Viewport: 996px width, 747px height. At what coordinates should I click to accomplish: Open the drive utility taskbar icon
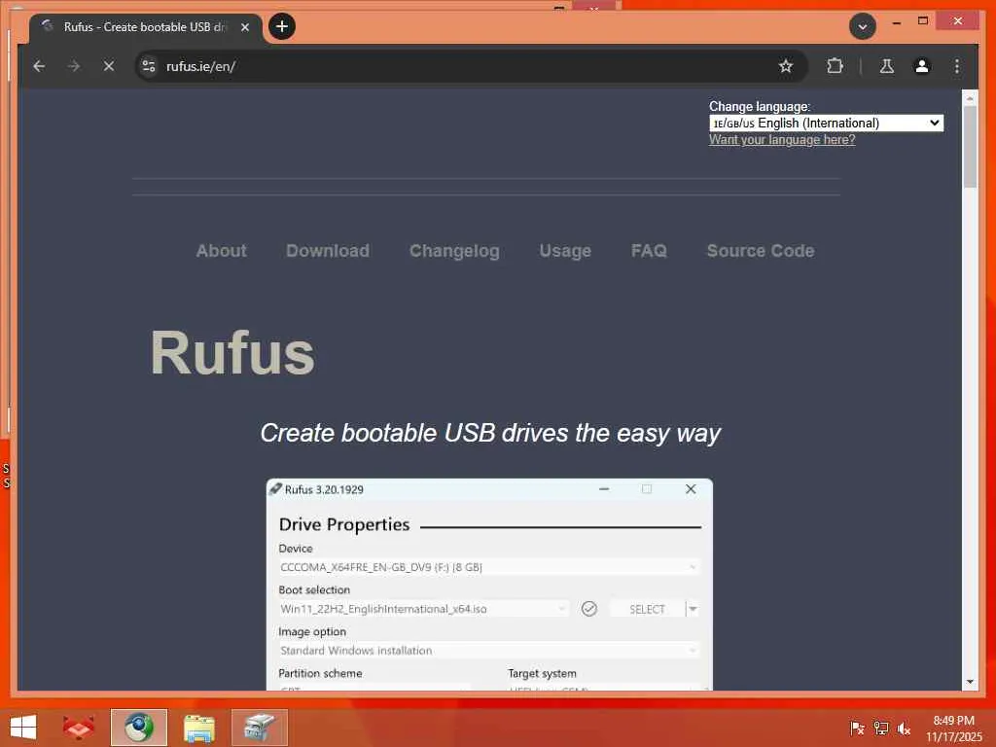point(259,728)
